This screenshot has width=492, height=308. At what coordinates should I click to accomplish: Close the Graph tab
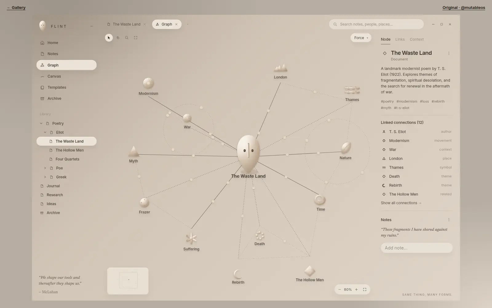click(176, 24)
